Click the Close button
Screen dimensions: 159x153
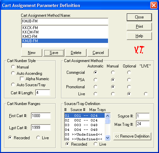coord(139,17)
